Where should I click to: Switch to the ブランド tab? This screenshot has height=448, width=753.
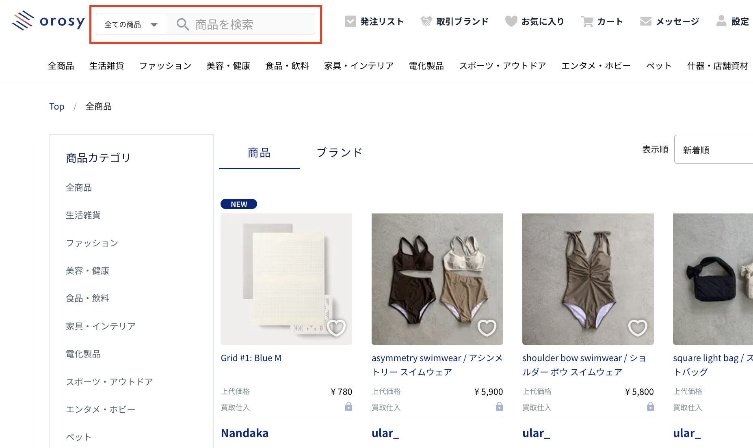pyautogui.click(x=339, y=153)
